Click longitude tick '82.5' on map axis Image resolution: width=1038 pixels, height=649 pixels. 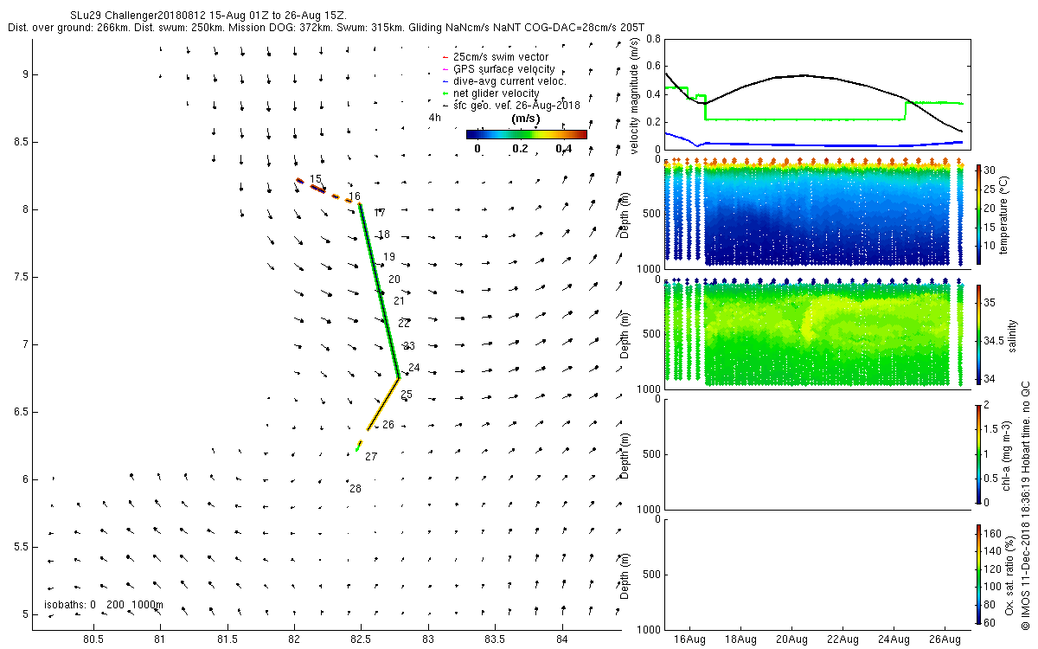361,639
